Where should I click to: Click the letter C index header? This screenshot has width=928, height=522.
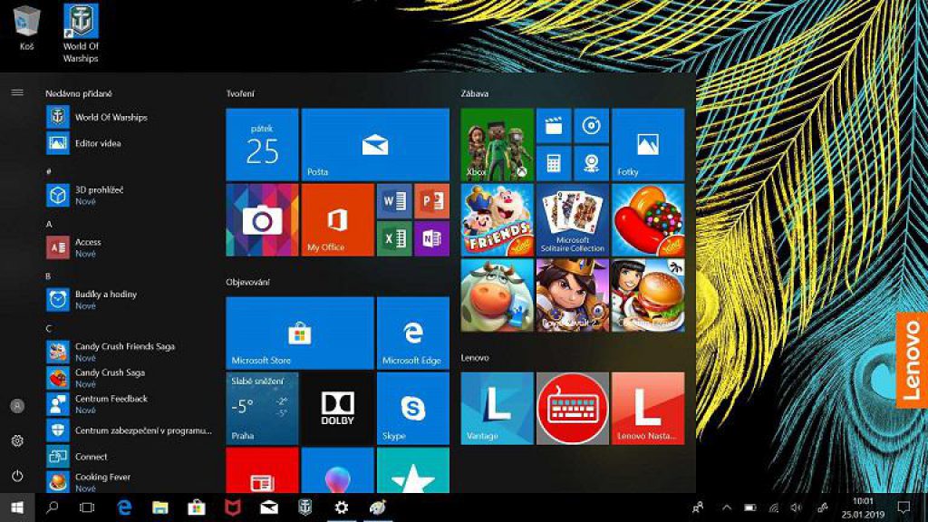point(49,328)
